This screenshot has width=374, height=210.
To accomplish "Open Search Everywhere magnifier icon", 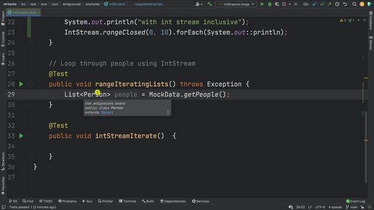I will tap(354, 4).
